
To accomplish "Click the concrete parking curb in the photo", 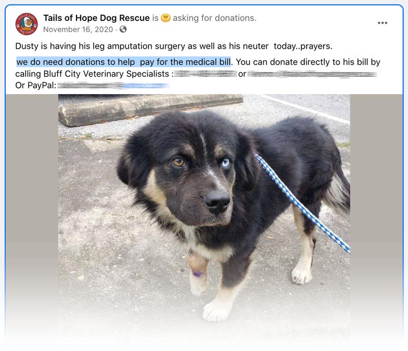I will (150, 109).
